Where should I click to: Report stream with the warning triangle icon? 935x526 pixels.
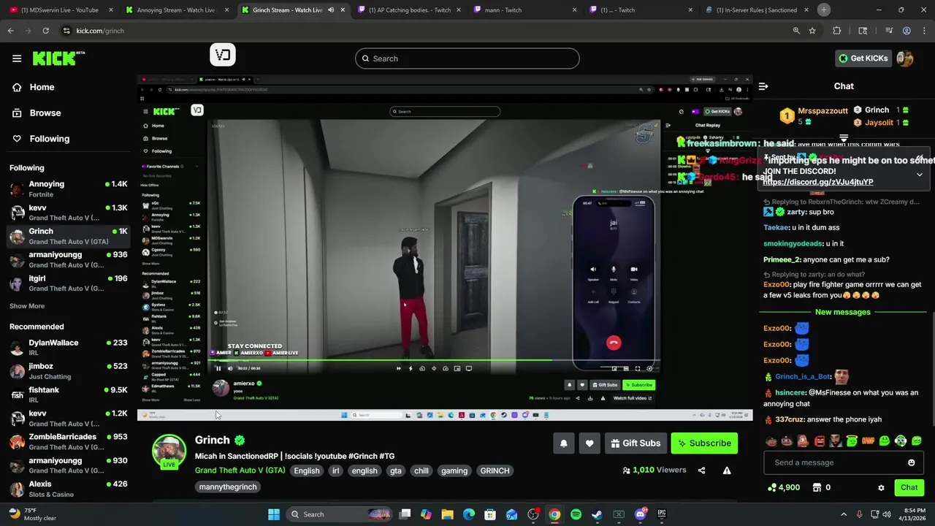point(727,470)
